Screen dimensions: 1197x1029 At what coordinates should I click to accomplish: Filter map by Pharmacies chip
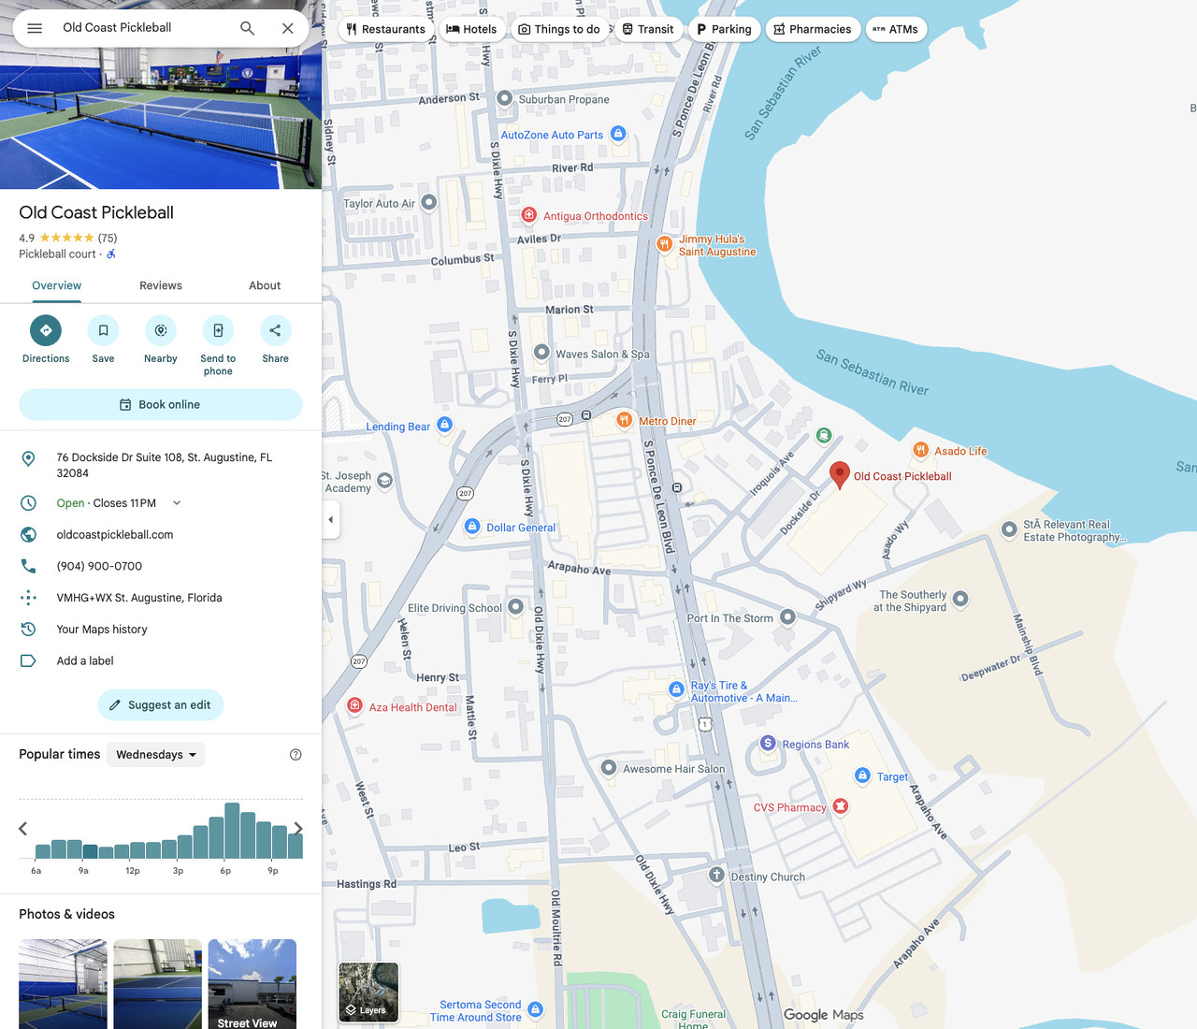pos(813,29)
